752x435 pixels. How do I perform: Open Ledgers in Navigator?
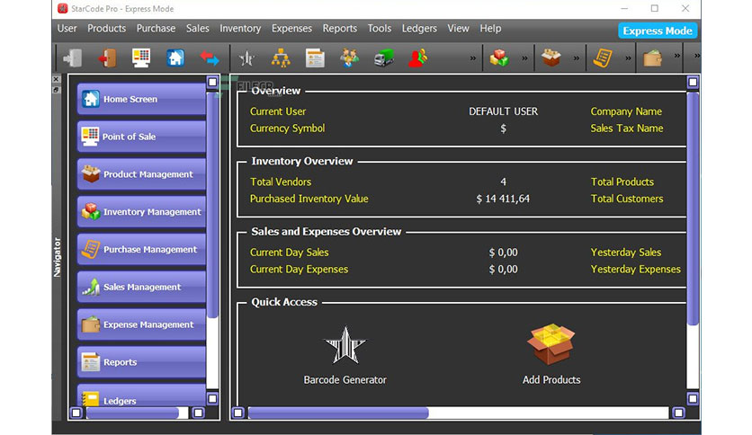click(141, 395)
